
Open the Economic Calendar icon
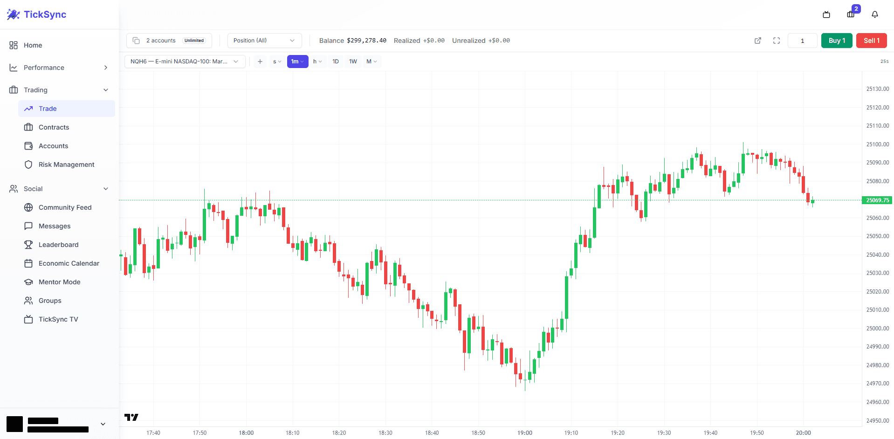click(x=28, y=263)
